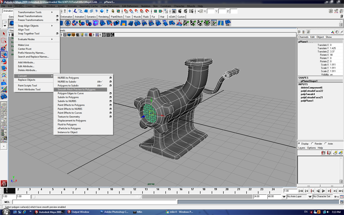Select the Render radio button

313,144
